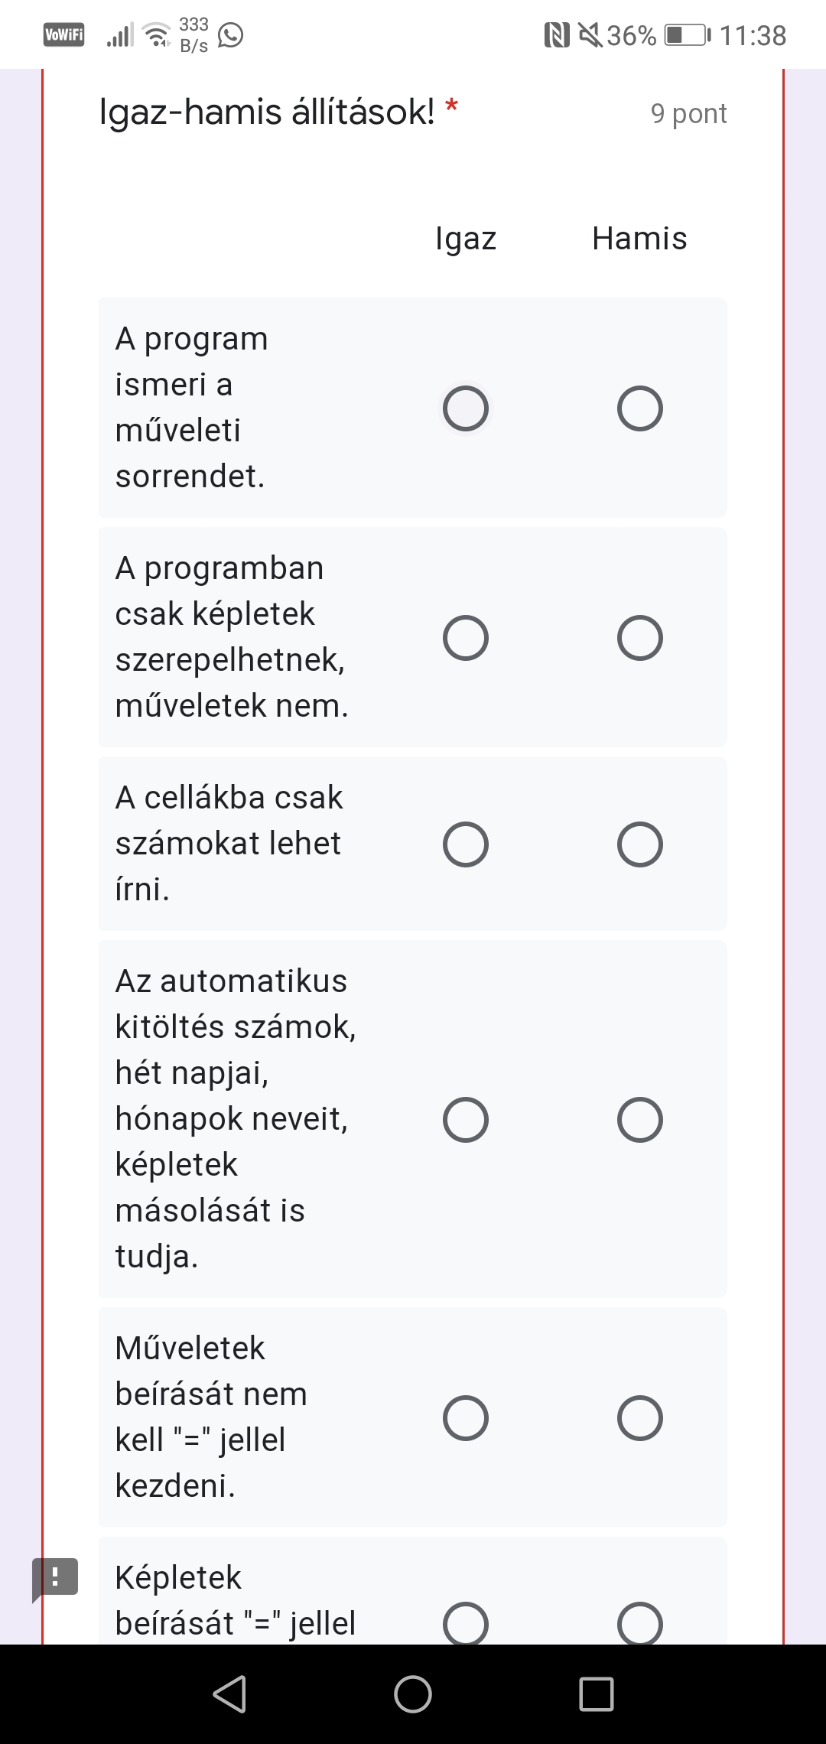This screenshot has height=1744, width=826.
Task: Open recent apps with square button
Action: pos(597,1694)
